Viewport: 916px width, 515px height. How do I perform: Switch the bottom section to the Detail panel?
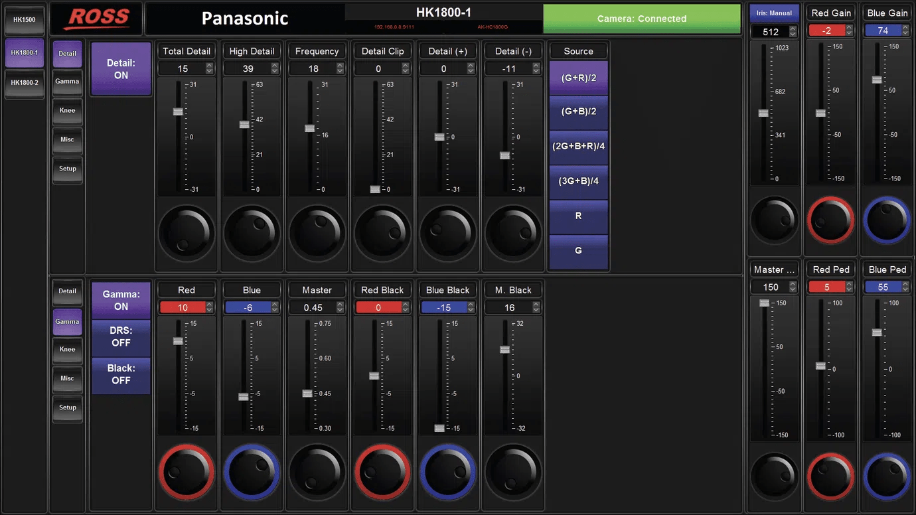pos(67,291)
